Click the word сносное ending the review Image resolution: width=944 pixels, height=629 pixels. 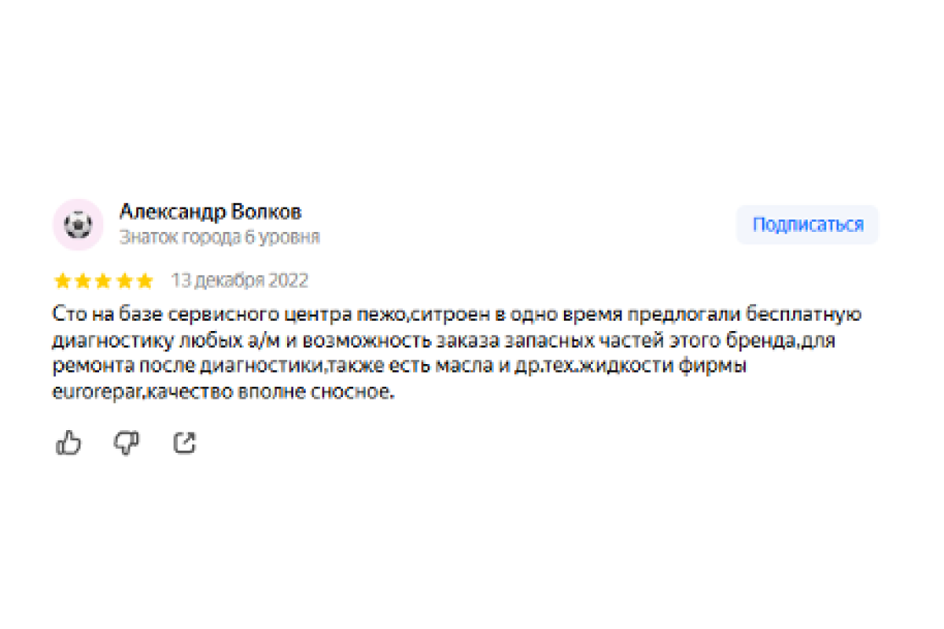(x=357, y=392)
